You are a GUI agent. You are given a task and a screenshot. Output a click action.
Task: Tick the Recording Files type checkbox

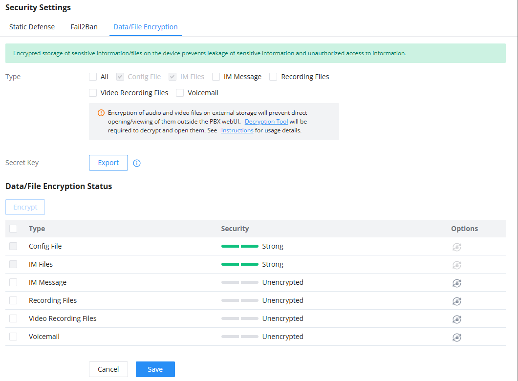click(273, 77)
